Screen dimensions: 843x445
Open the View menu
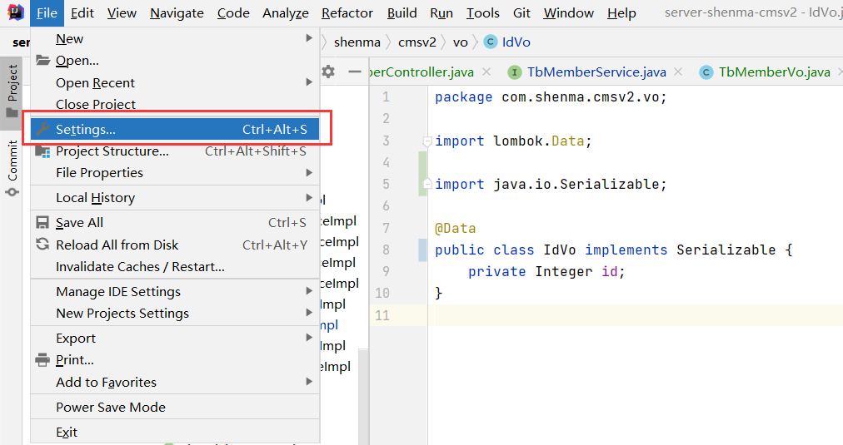click(122, 12)
